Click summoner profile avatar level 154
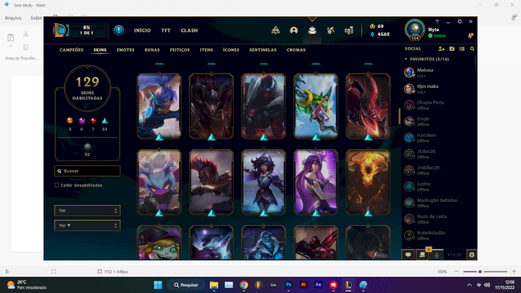Image resolution: width=521 pixels, height=293 pixels. [x=415, y=30]
